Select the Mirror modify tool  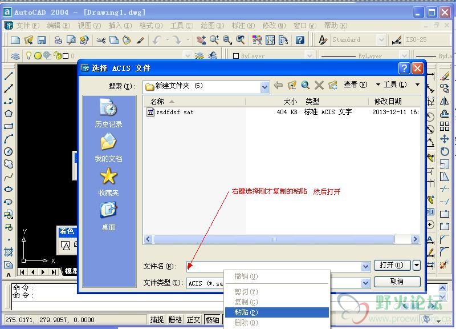445,101
